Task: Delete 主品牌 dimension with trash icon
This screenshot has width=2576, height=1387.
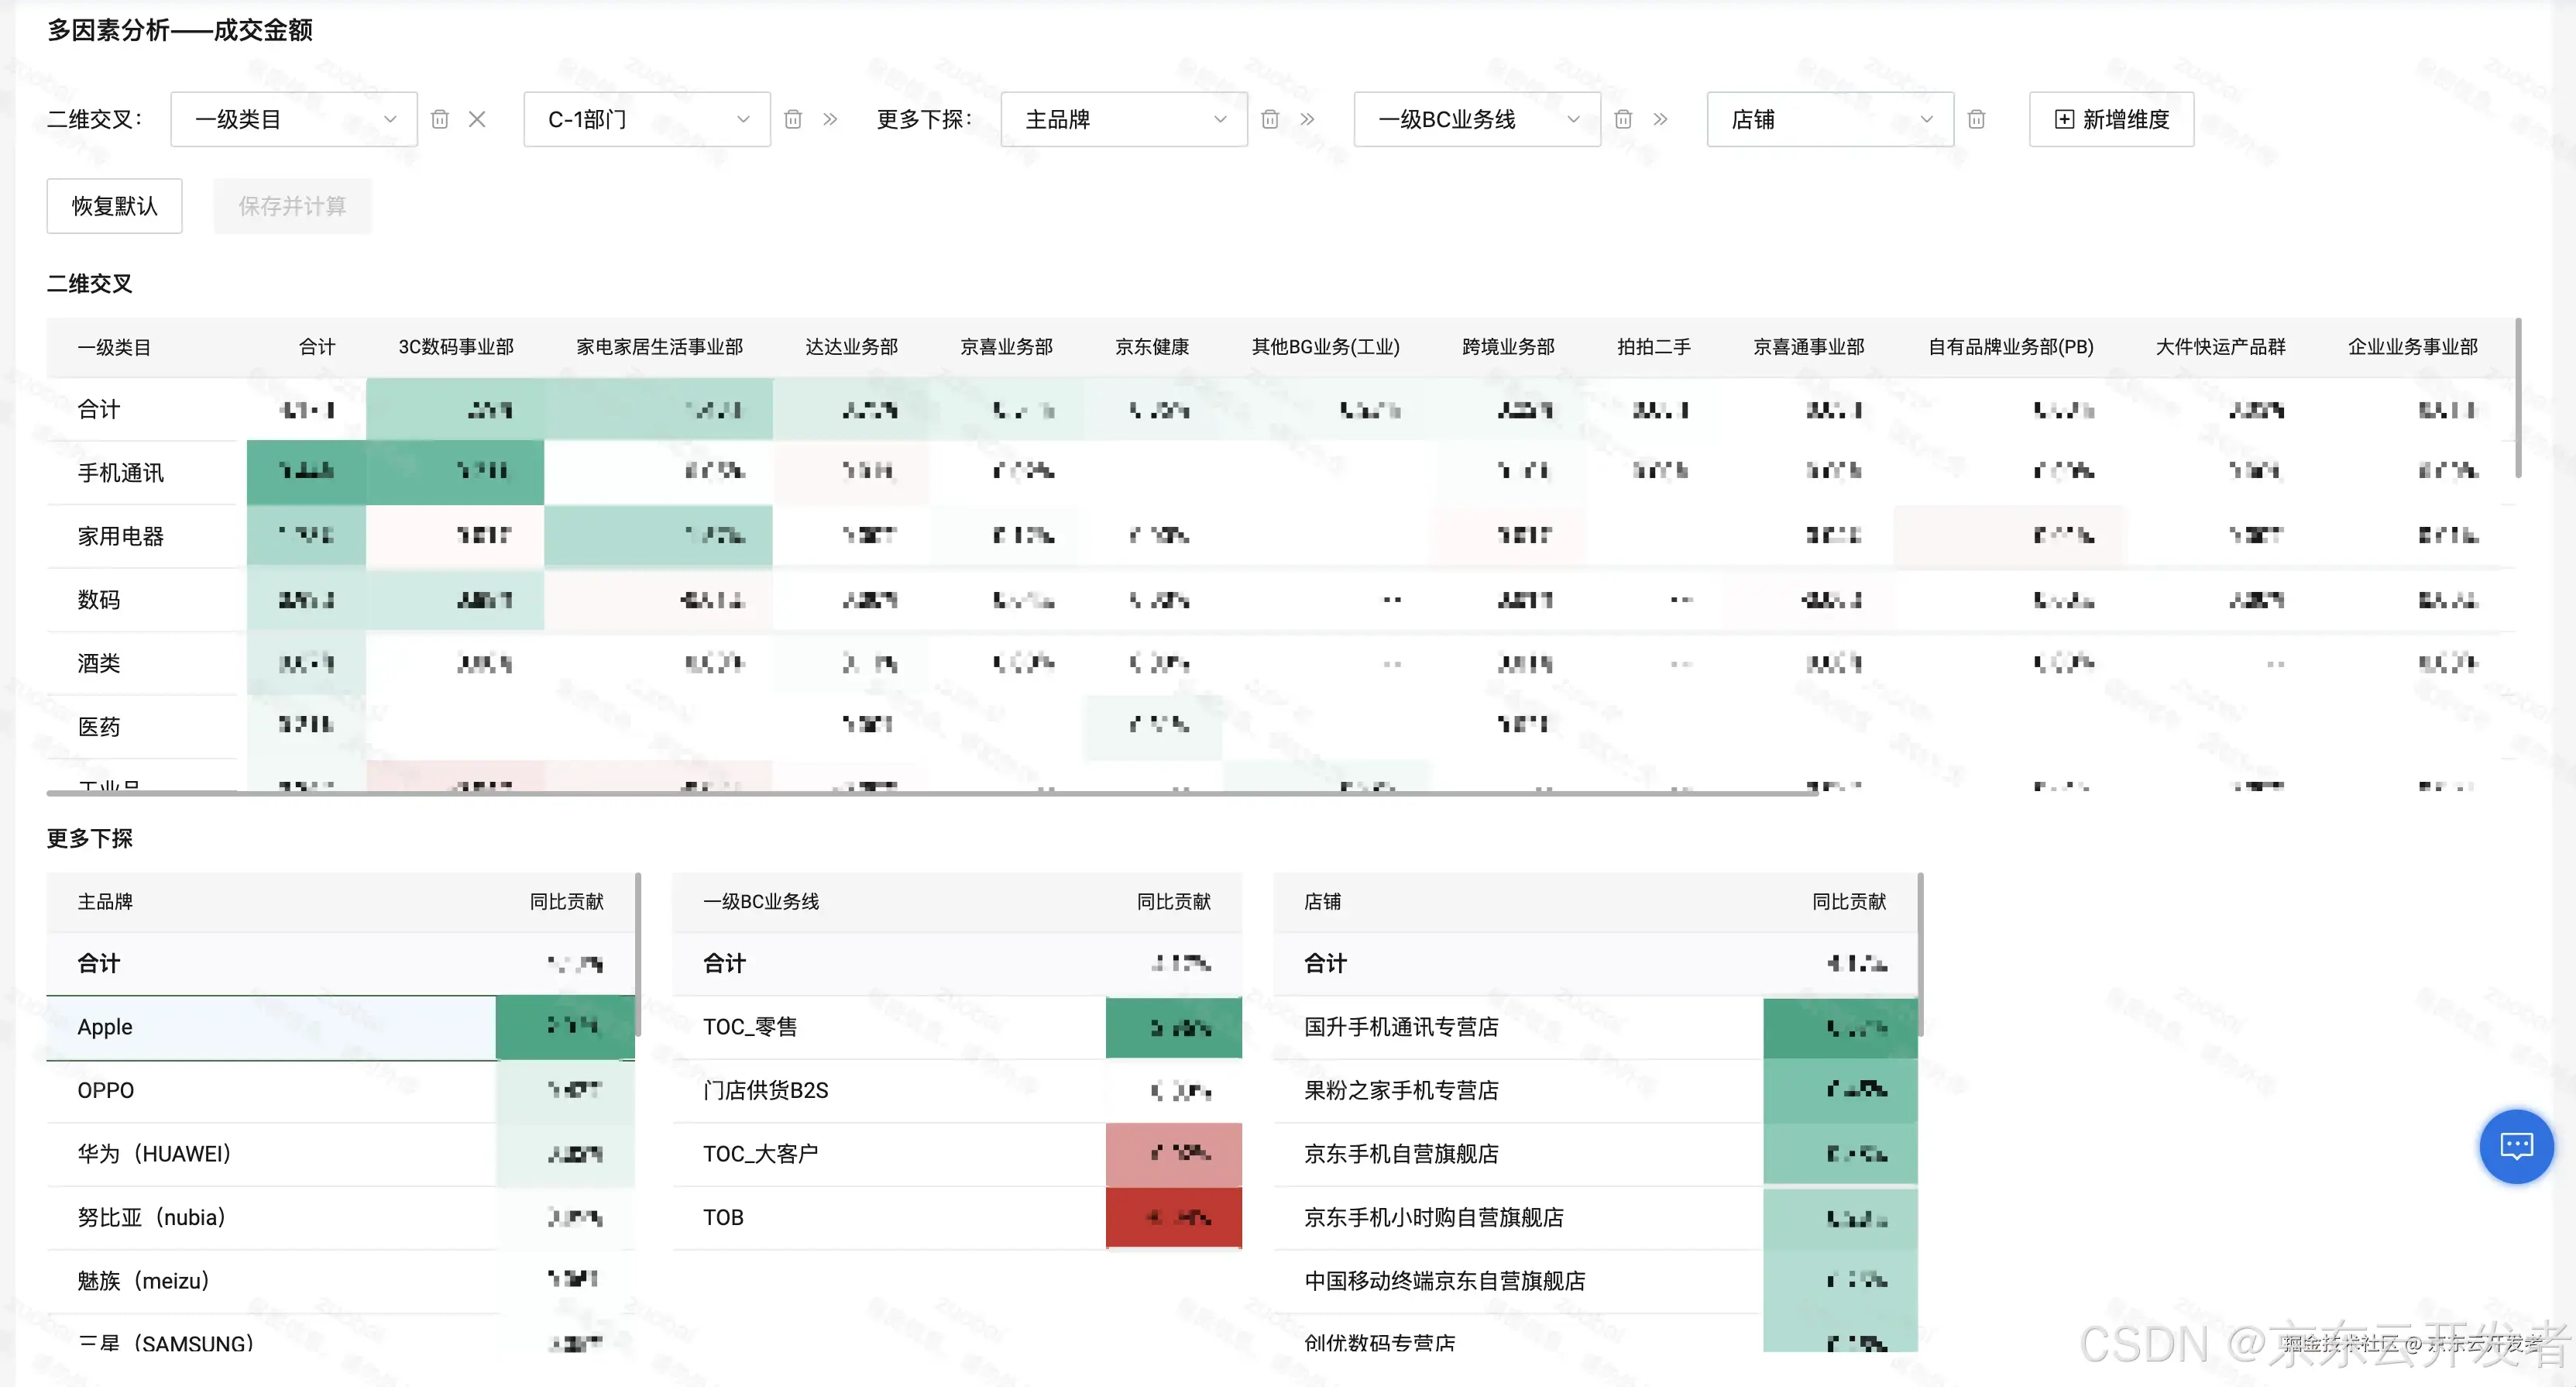Action: (x=1270, y=120)
